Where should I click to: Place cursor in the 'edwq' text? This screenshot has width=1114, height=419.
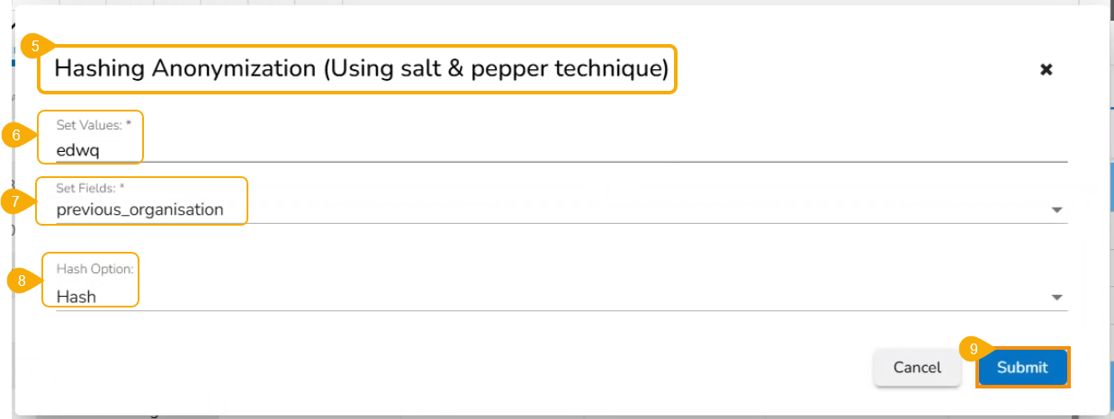tap(77, 151)
